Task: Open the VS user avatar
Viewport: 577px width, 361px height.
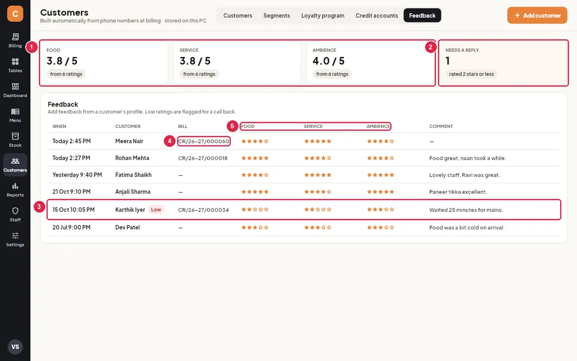Action: 15,347
